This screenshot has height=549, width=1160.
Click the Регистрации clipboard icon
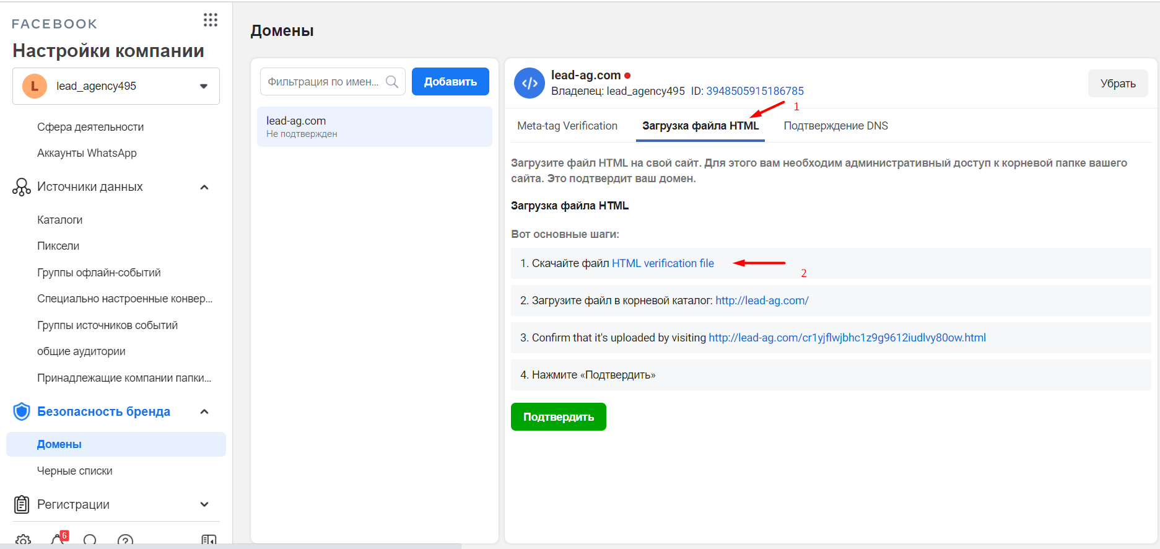click(22, 504)
